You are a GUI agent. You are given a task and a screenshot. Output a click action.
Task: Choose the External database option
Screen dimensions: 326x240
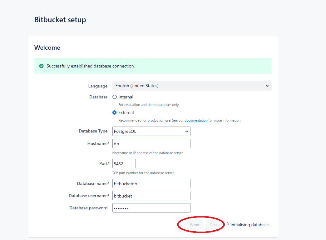click(x=115, y=112)
